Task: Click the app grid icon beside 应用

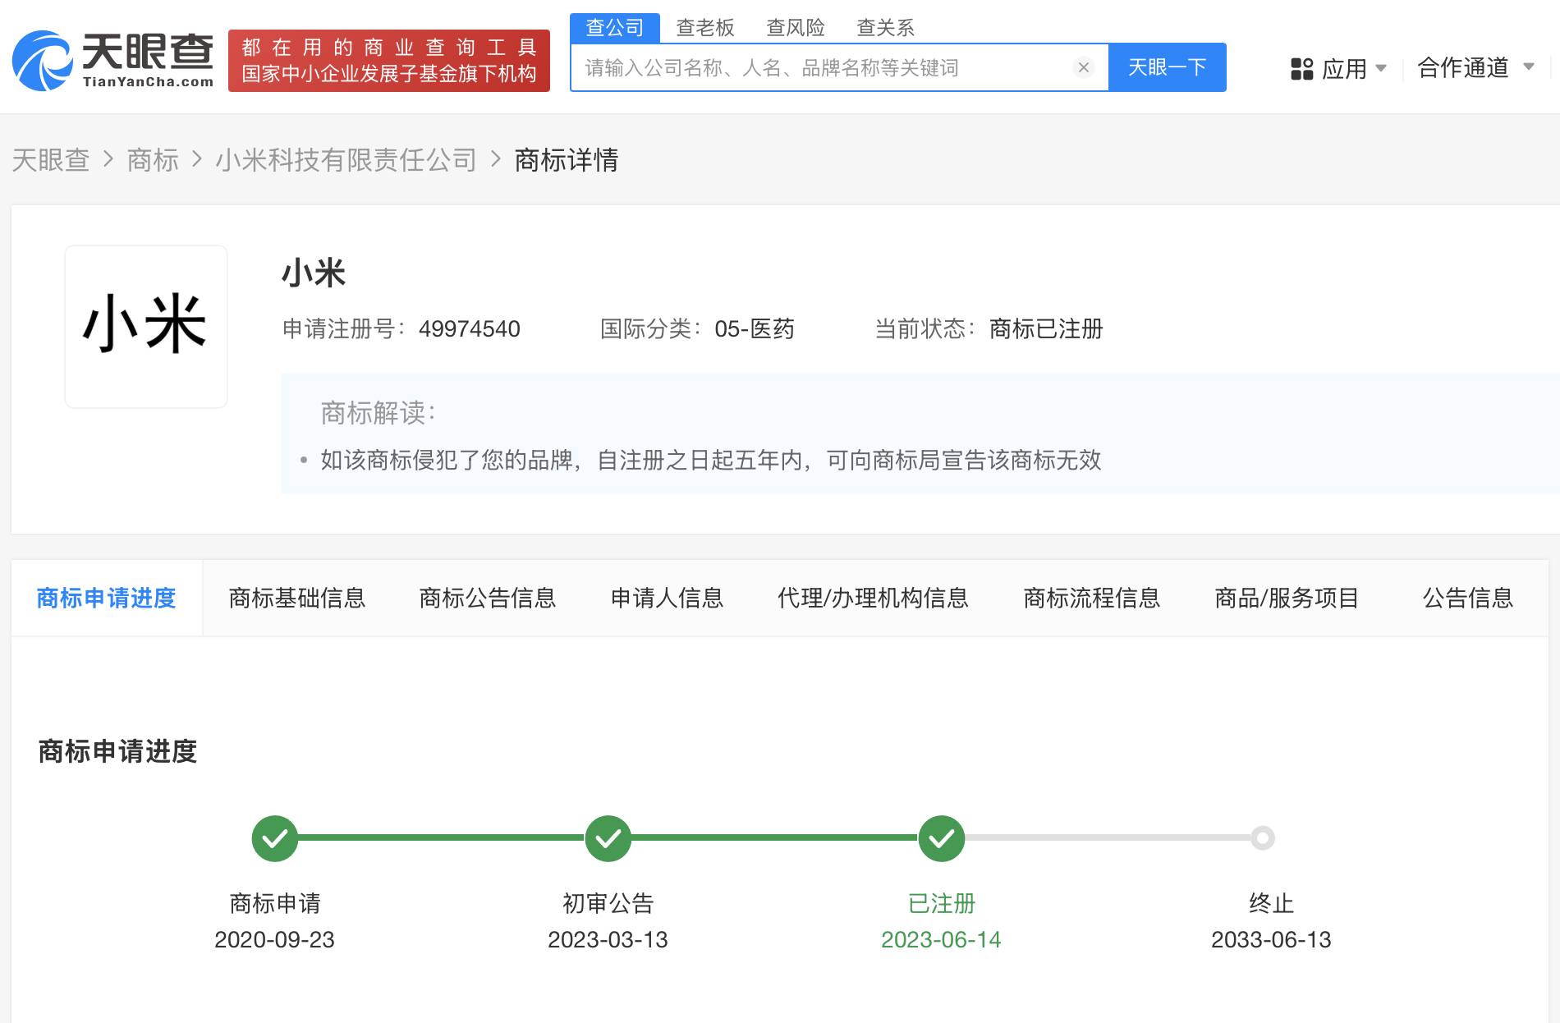Action: 1301,69
